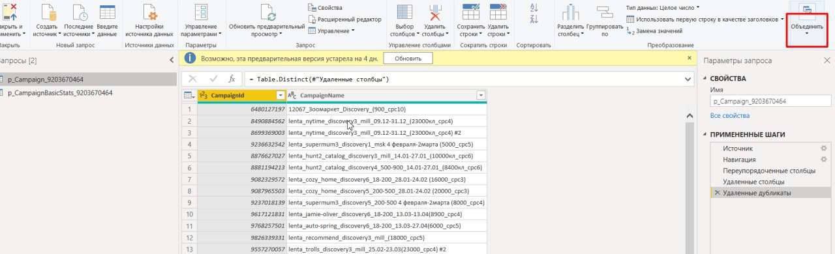Delete the Удаленные дубликаты step
The width and height of the screenshot is (835, 254).
(x=718, y=193)
